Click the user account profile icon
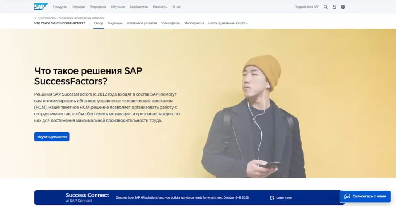Image resolution: width=396 pixels, height=206 pixels. coord(334,7)
